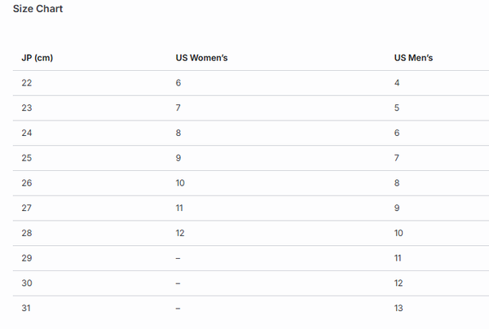489x329 pixels.
Task: Select the JP (cm) column header
Action: (37, 58)
